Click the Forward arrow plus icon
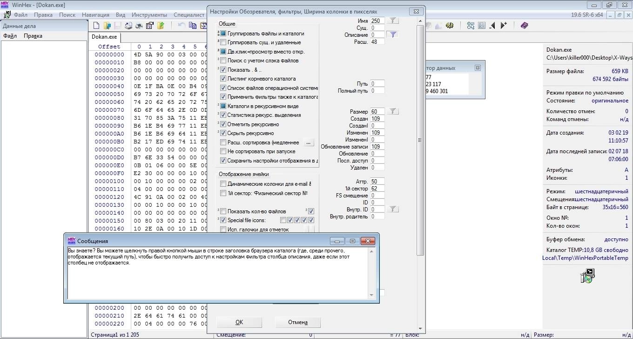This screenshot has width=633, height=339. click(504, 26)
